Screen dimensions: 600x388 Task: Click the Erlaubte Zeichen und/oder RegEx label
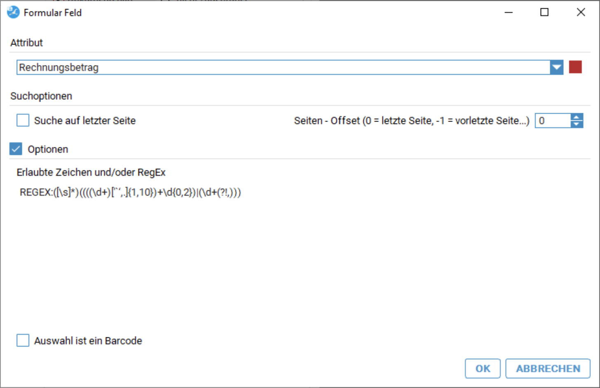tap(91, 172)
